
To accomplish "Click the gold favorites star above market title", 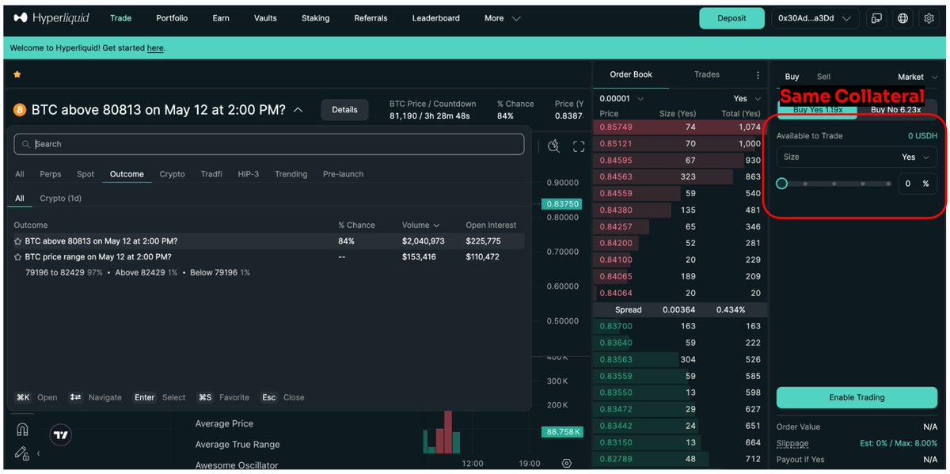I will 17,74.
